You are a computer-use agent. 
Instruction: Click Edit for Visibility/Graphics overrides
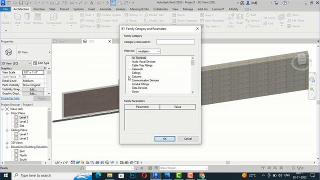tap(33, 89)
